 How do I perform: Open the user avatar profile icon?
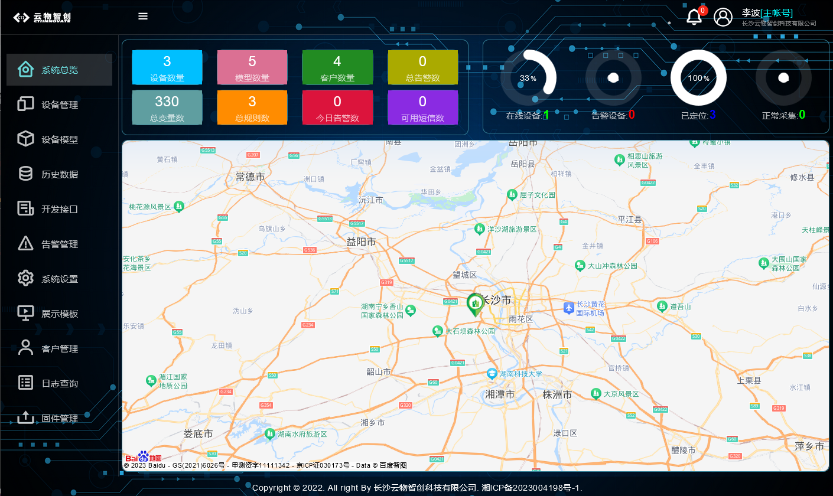tap(723, 17)
